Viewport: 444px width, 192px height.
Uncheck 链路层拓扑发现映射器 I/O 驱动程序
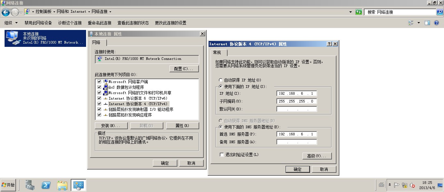(99, 109)
